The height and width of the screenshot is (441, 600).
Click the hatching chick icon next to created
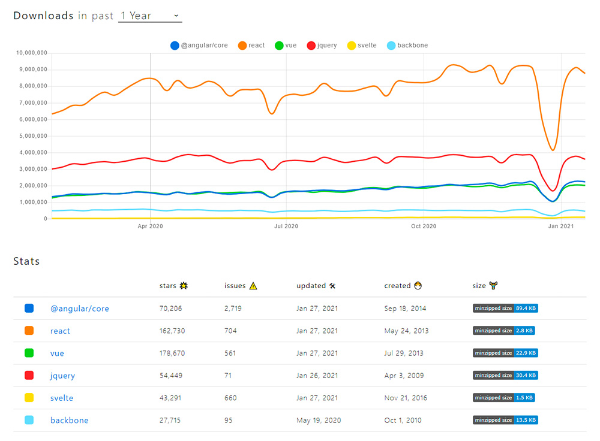418,285
